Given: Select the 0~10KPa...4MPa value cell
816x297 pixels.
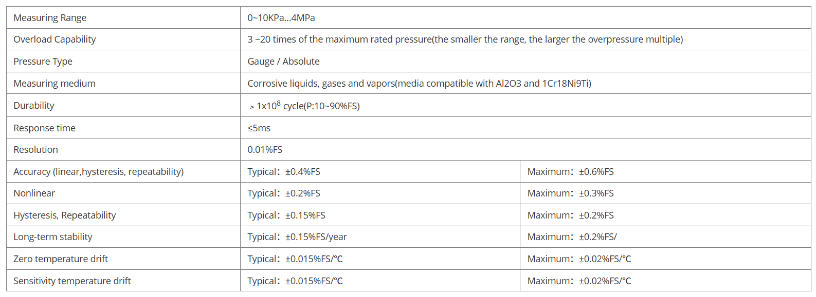Looking at the screenshot, I should (x=525, y=17).
